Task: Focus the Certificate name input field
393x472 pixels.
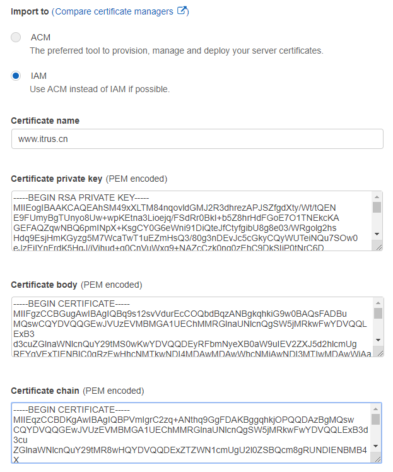Action: 197,139
